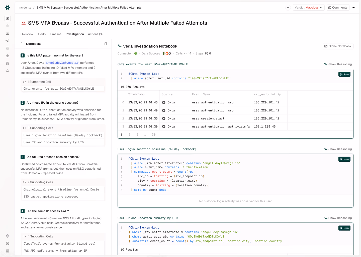Image resolution: width=361 pixels, height=257 pixels.
Task: Open 'AWS API call summary from attacker IP'
Action: click(x=63, y=251)
